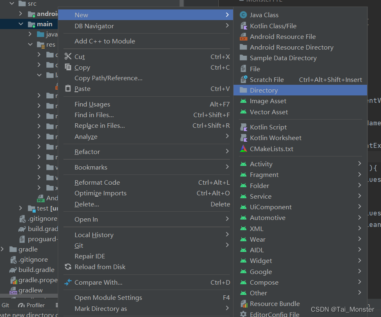
Task: Click the Profiler gauge icon
Action: click(21, 305)
